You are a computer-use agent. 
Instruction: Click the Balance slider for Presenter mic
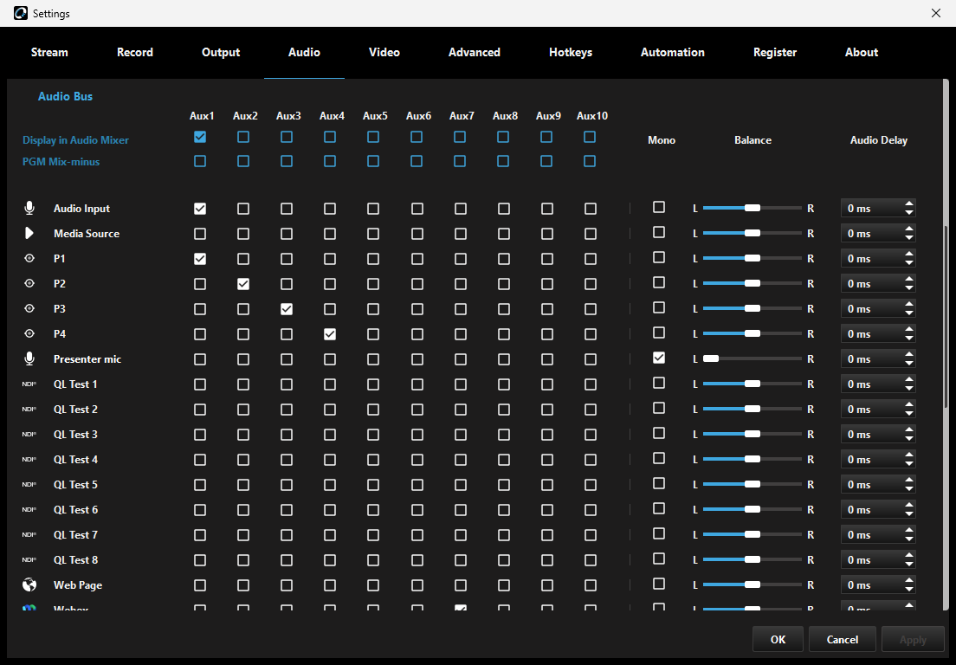point(753,358)
